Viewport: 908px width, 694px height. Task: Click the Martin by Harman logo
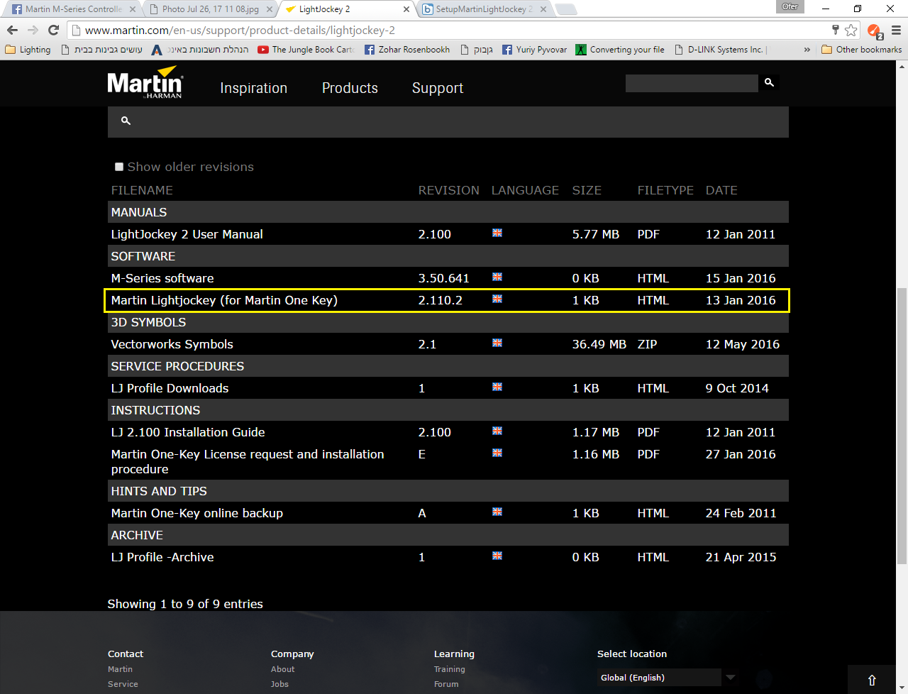[x=145, y=83]
